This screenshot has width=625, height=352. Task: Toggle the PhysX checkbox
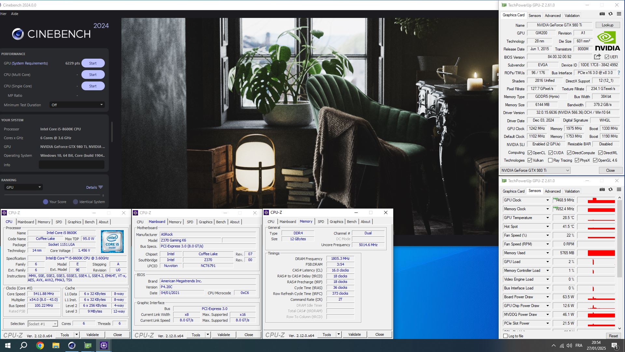coord(577,160)
